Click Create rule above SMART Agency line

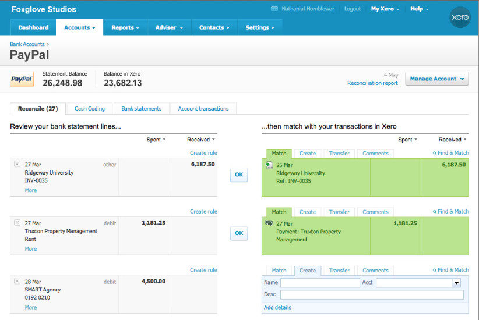[203, 270]
